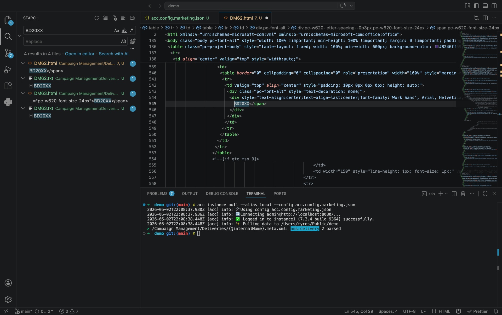
Task: Split the editor to the right
Action: [485, 18]
